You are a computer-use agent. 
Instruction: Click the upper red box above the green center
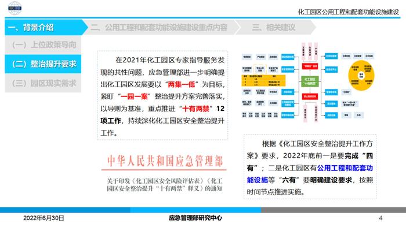point(310,66)
